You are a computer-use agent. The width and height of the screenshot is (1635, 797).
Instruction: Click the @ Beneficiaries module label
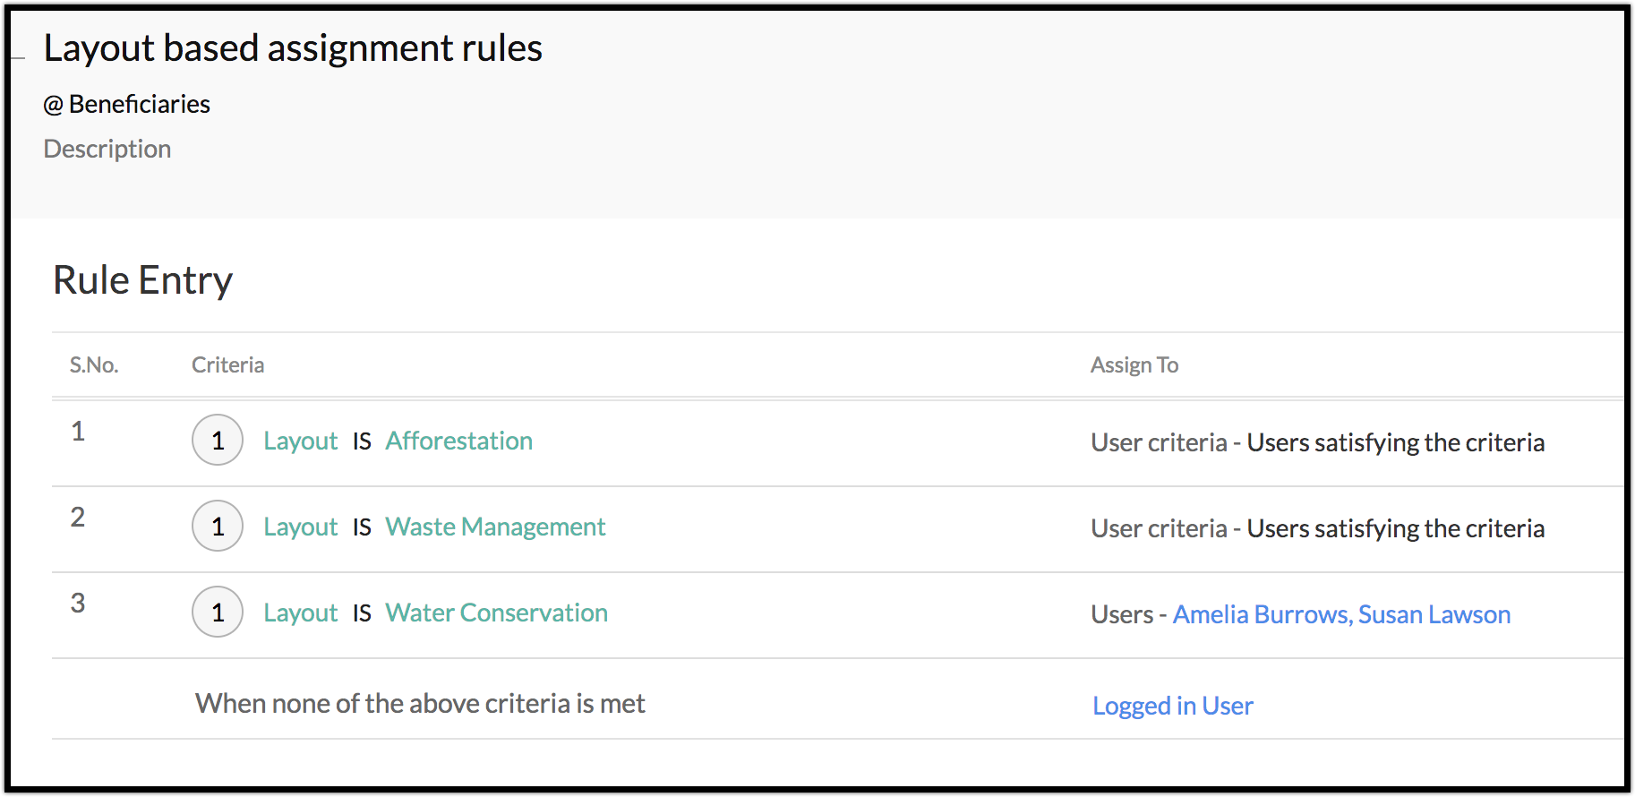(127, 105)
